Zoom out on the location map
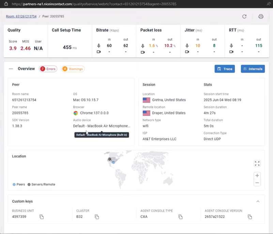 click(257, 183)
